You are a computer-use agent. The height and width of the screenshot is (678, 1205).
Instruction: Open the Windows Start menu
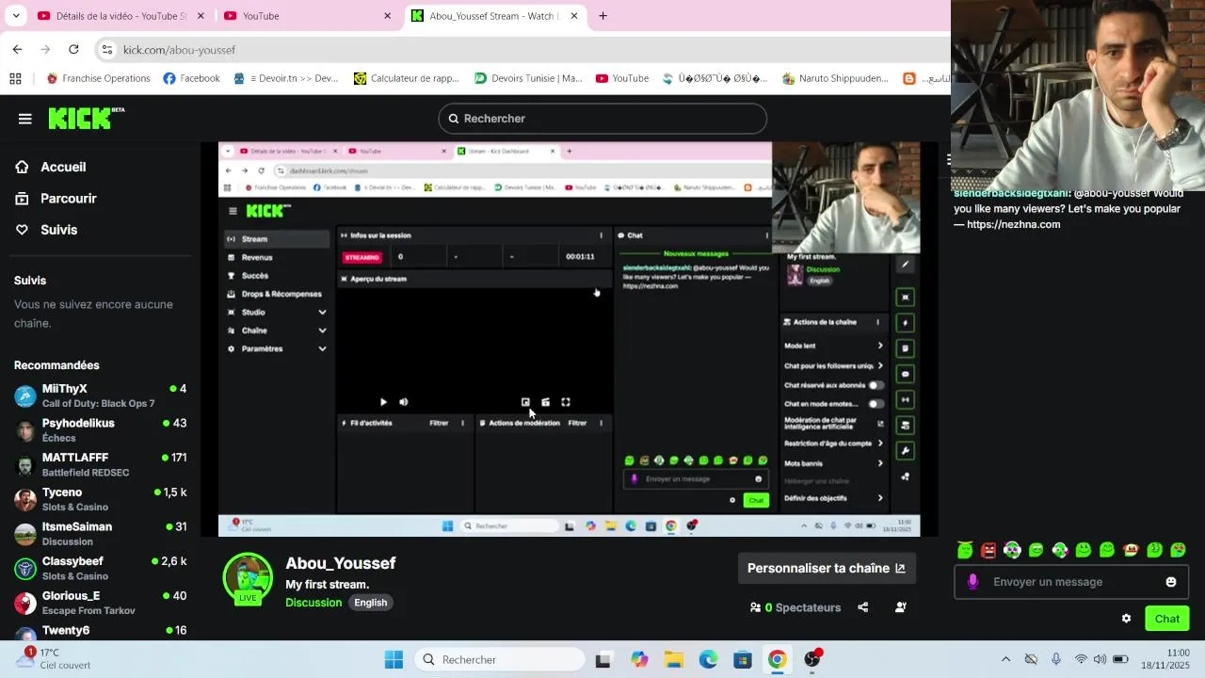(x=394, y=659)
